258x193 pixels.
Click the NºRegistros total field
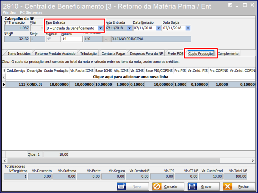point(15,177)
